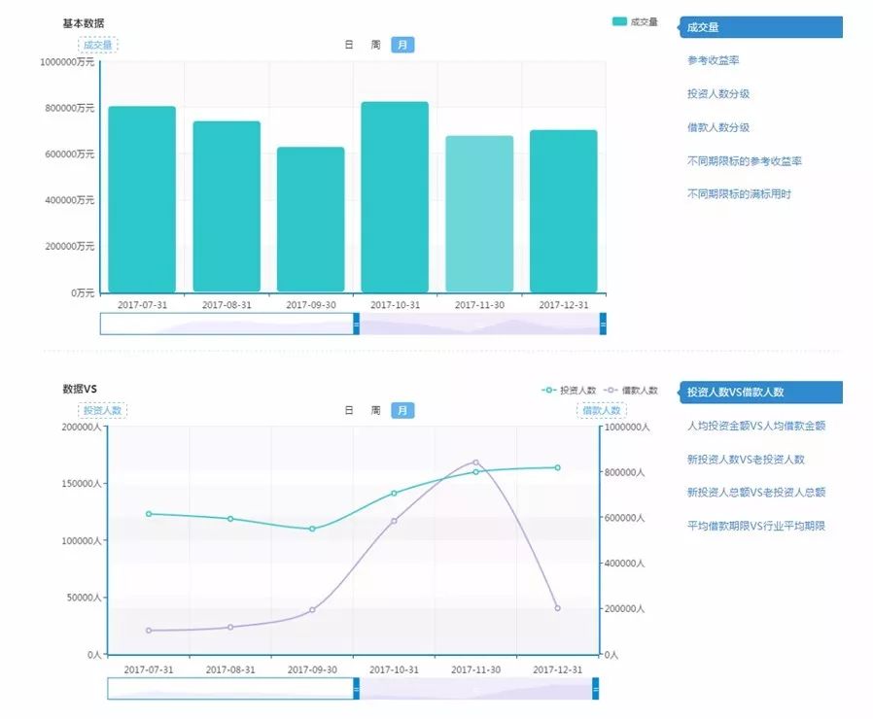873x719 pixels.
Task: Toggle 借款人数 legend series in line chart
Action: [631, 391]
